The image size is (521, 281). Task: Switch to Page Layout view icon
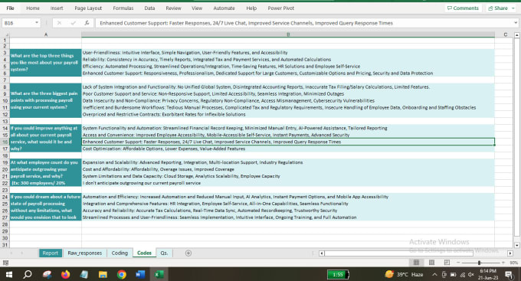[x=431, y=263]
